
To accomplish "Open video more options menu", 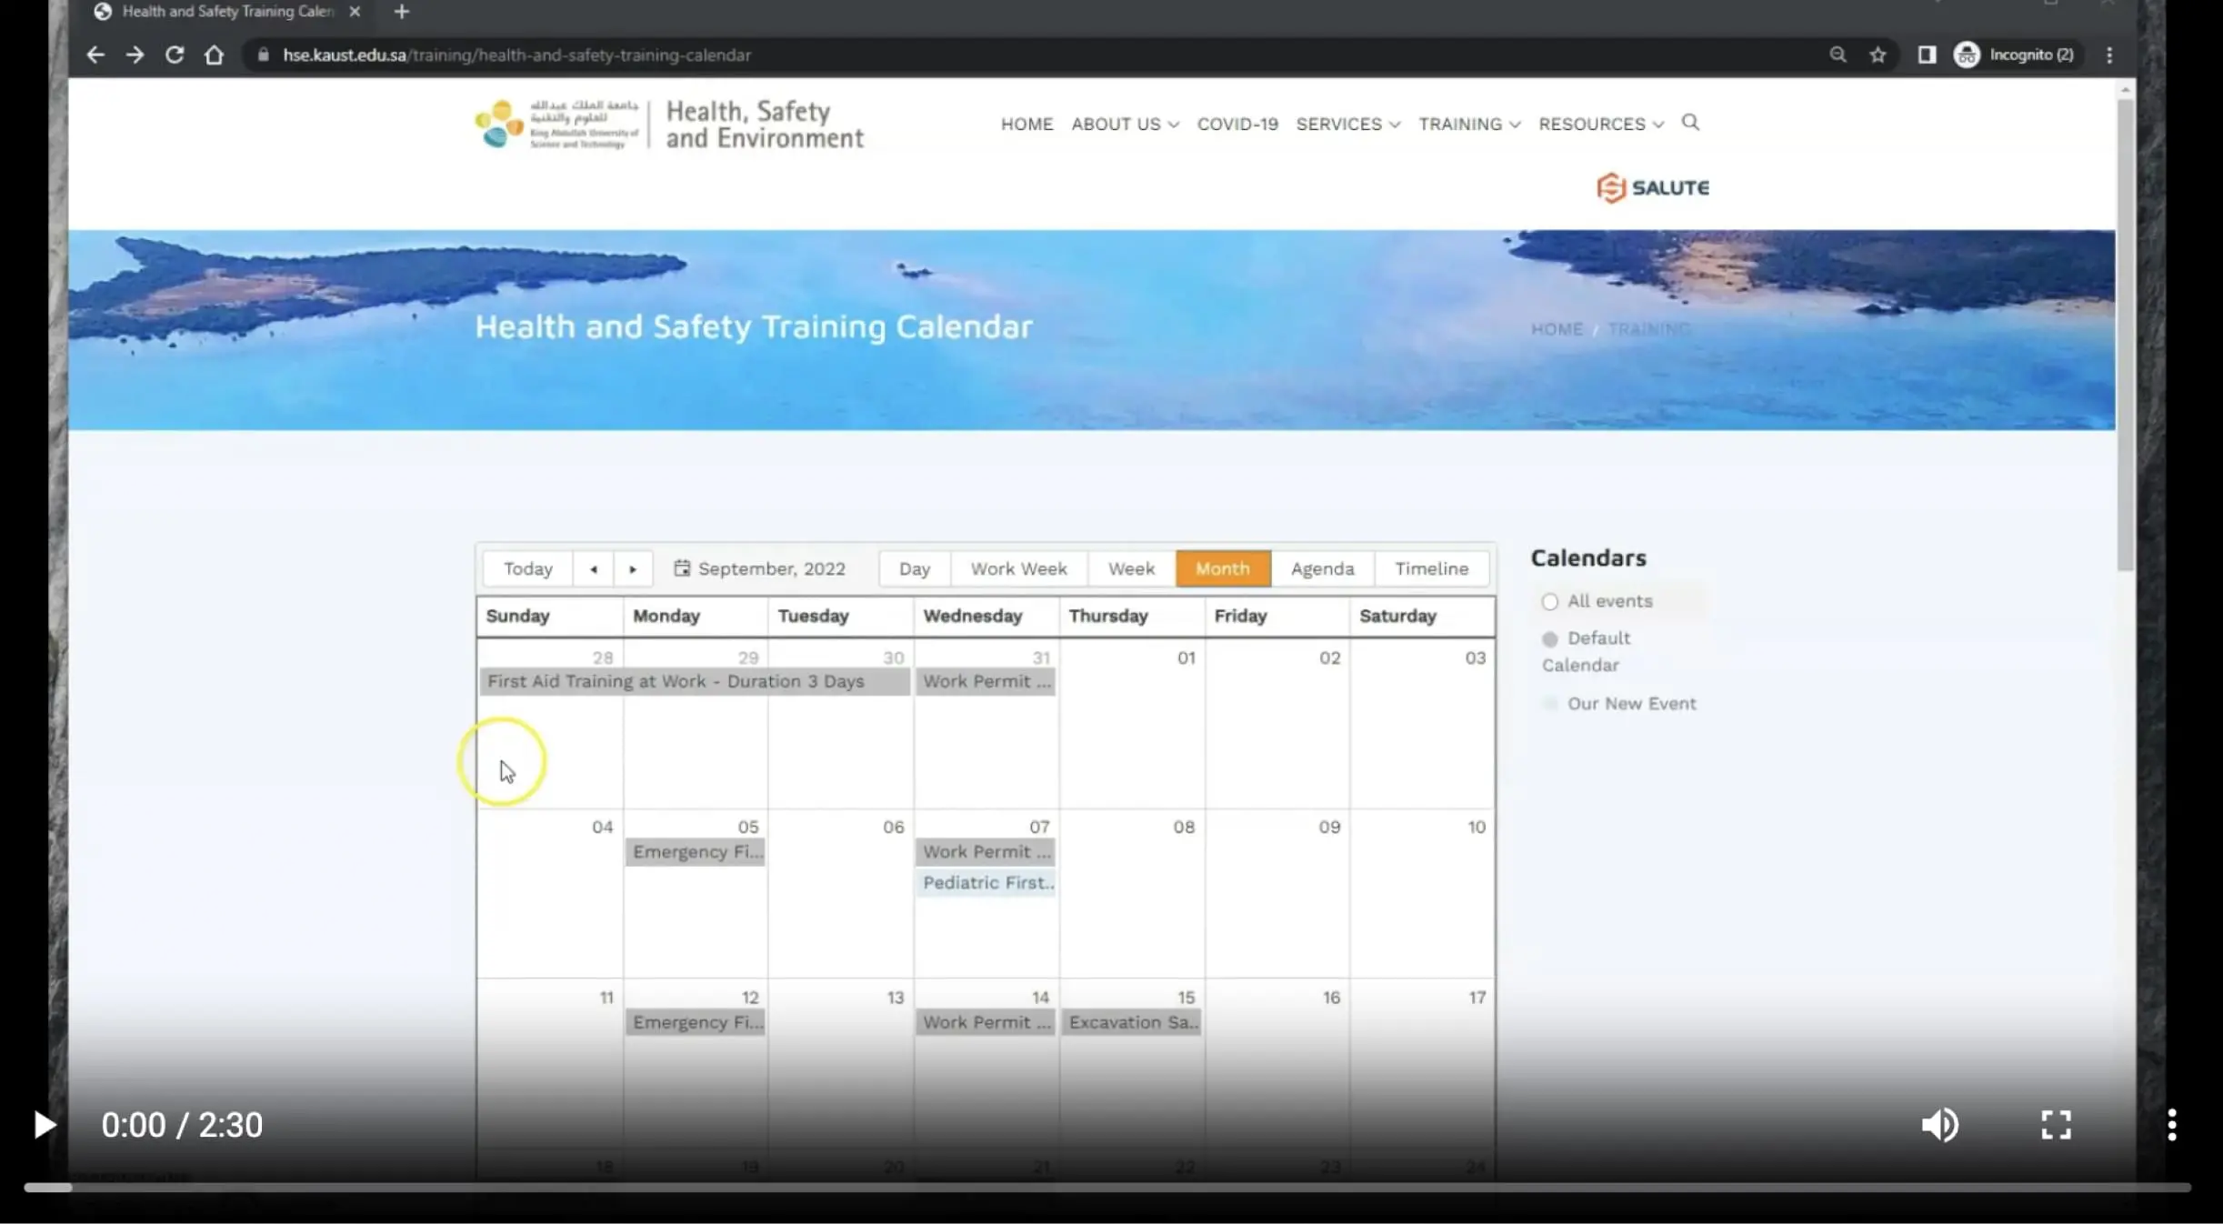I will tap(2171, 1125).
